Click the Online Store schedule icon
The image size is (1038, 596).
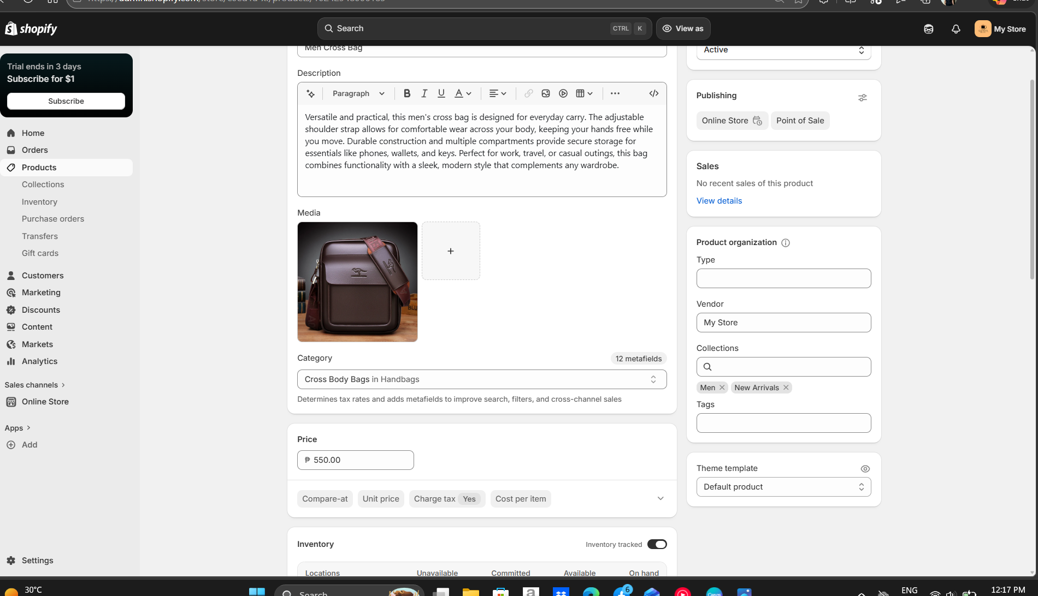[757, 121]
